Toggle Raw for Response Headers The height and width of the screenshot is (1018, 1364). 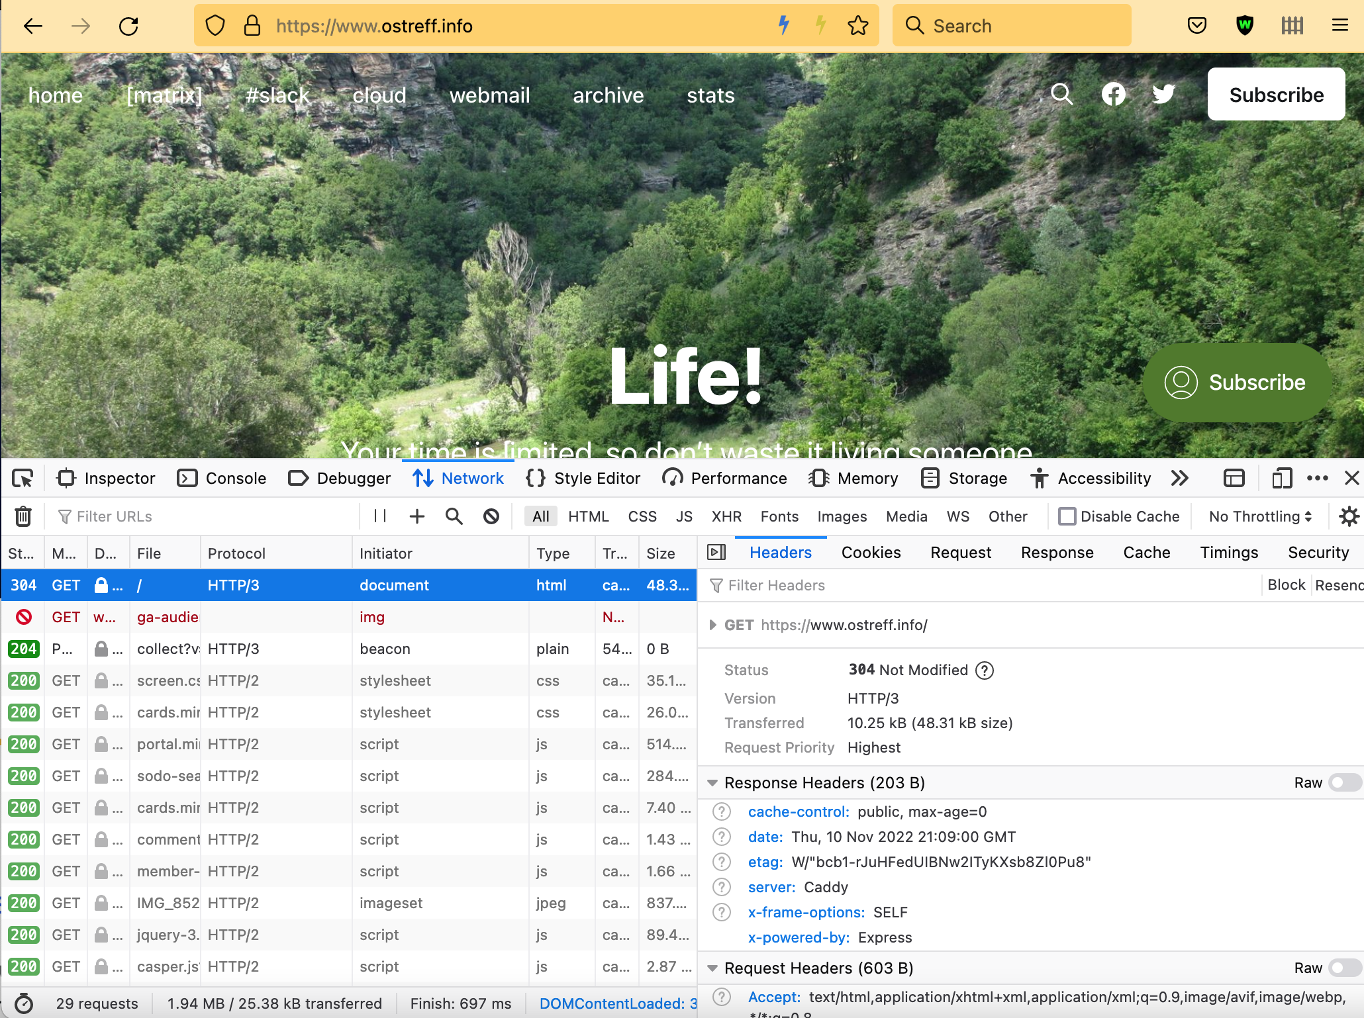pyautogui.click(x=1344, y=783)
